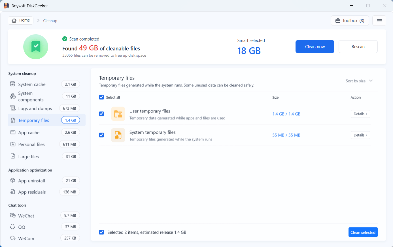The width and height of the screenshot is (393, 247).
Task: Click the green check icon beside Scan completed
Action: tap(65, 39)
